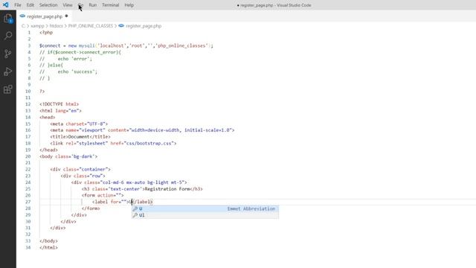The width and height of the screenshot is (476, 268).
Task: Click the '<label for="">' tag on line 27
Action: click(x=111, y=202)
